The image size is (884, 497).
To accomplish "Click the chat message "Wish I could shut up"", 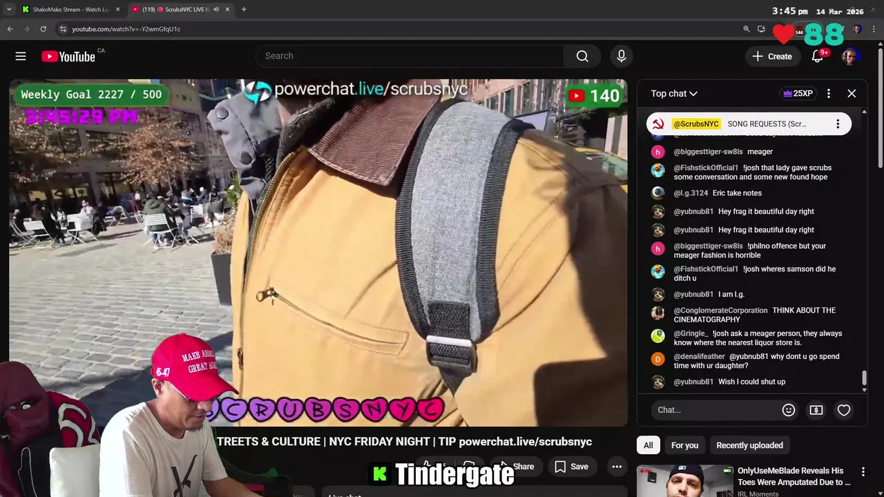I will coord(751,382).
